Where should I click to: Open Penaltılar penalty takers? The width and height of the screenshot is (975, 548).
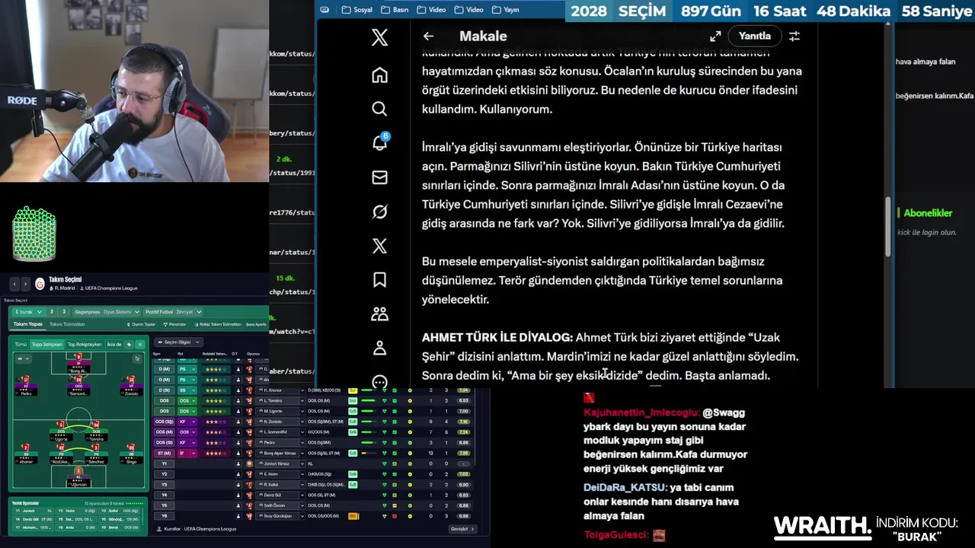click(175, 324)
